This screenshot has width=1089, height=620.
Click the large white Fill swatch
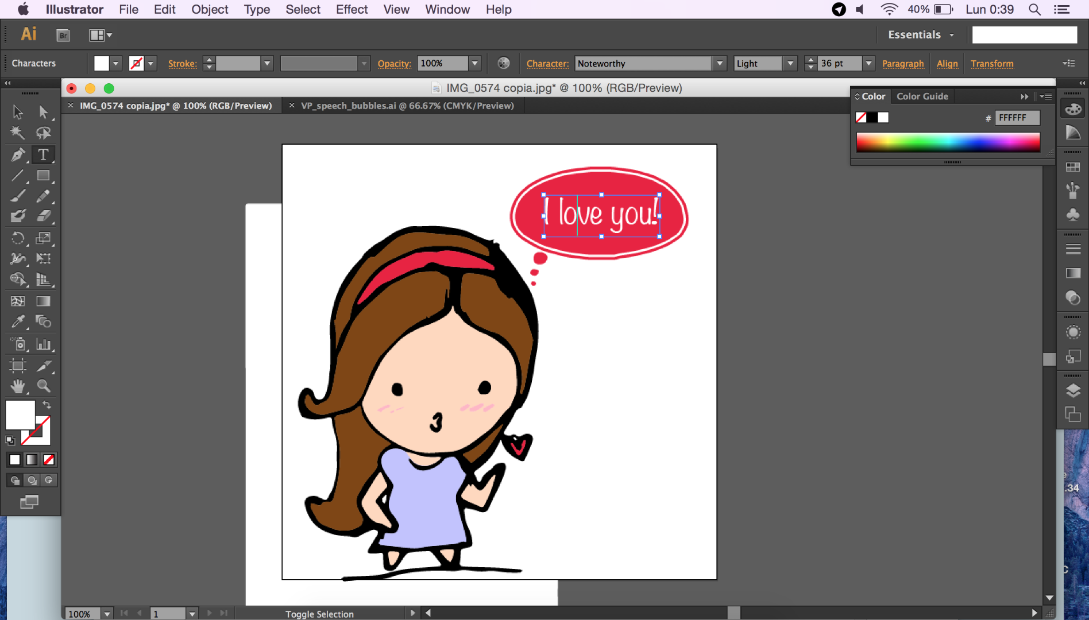tap(20, 414)
